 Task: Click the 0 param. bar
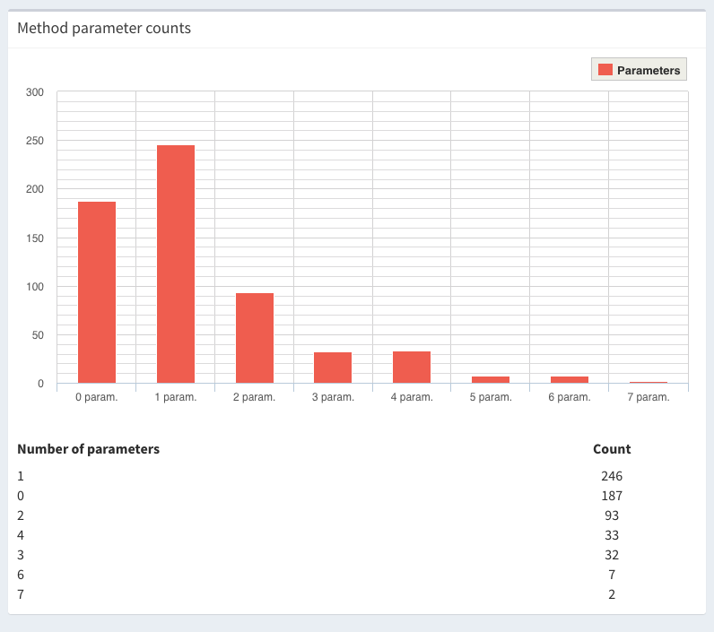pos(97,292)
